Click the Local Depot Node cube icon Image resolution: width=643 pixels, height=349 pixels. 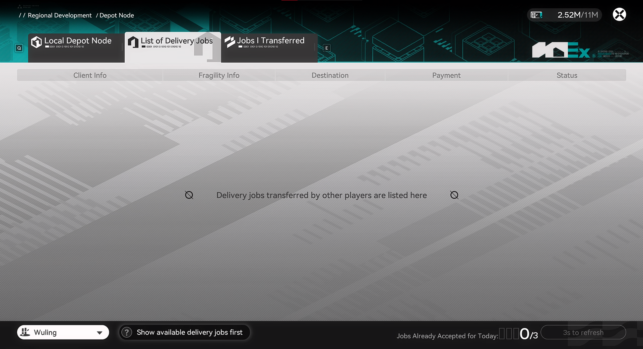pos(36,42)
